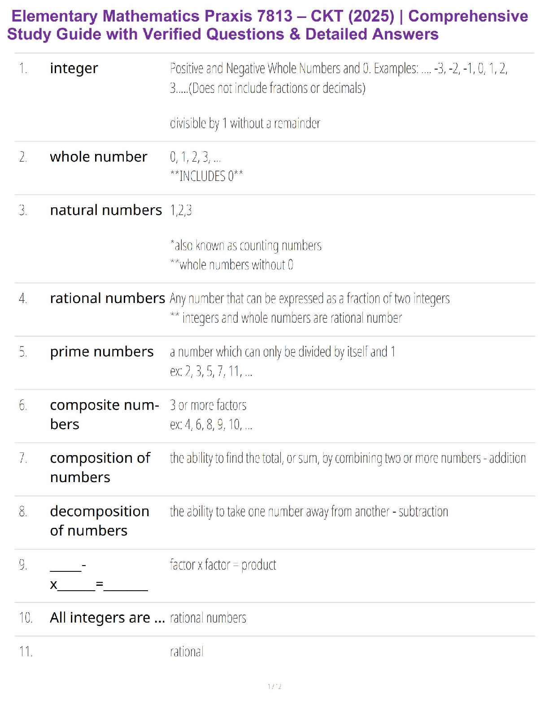
Task: Click the fill-in-the-blank term in item 9
Action: point(99,575)
